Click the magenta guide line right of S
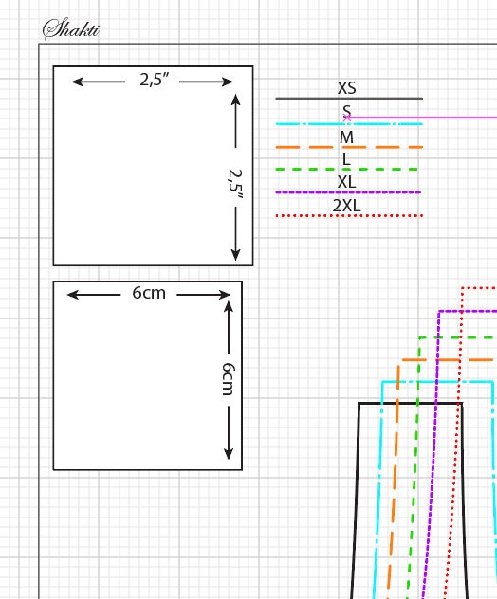The image size is (497, 599). click(x=422, y=118)
